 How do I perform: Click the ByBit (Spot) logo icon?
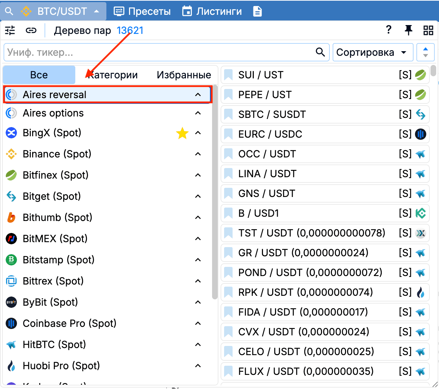(x=11, y=302)
